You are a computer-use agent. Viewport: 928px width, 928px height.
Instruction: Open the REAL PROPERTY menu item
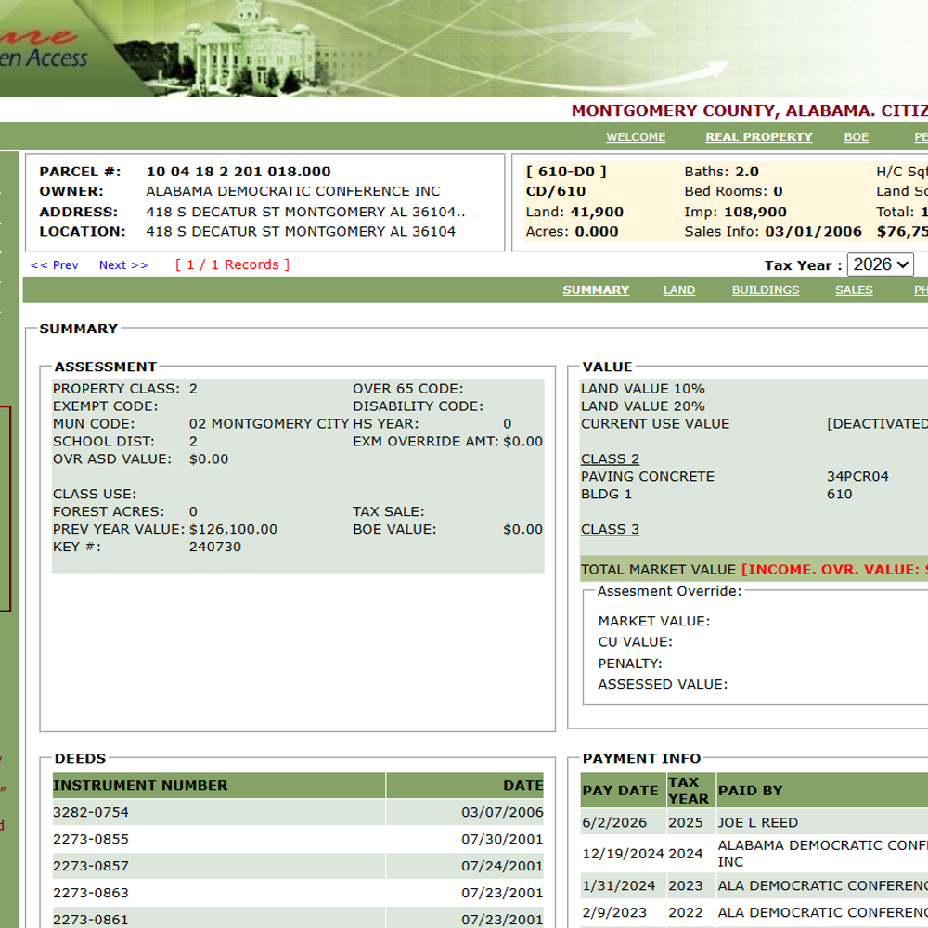click(x=758, y=137)
